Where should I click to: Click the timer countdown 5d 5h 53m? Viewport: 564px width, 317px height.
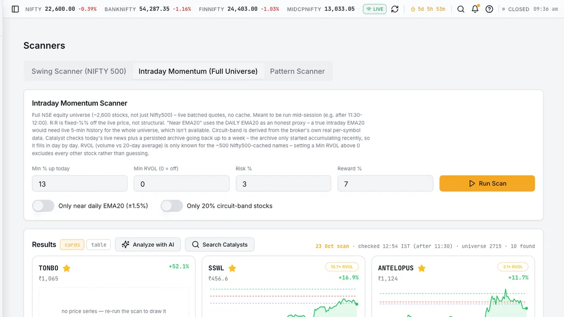pos(428,9)
